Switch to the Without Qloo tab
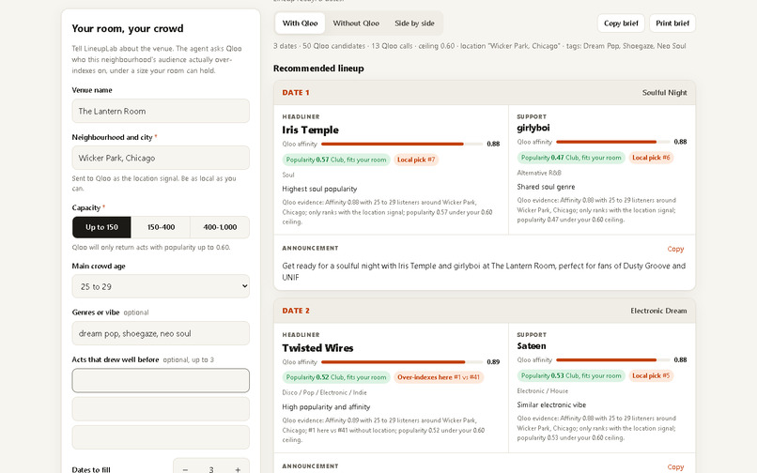Screen dimensions: 757x473 (356, 23)
